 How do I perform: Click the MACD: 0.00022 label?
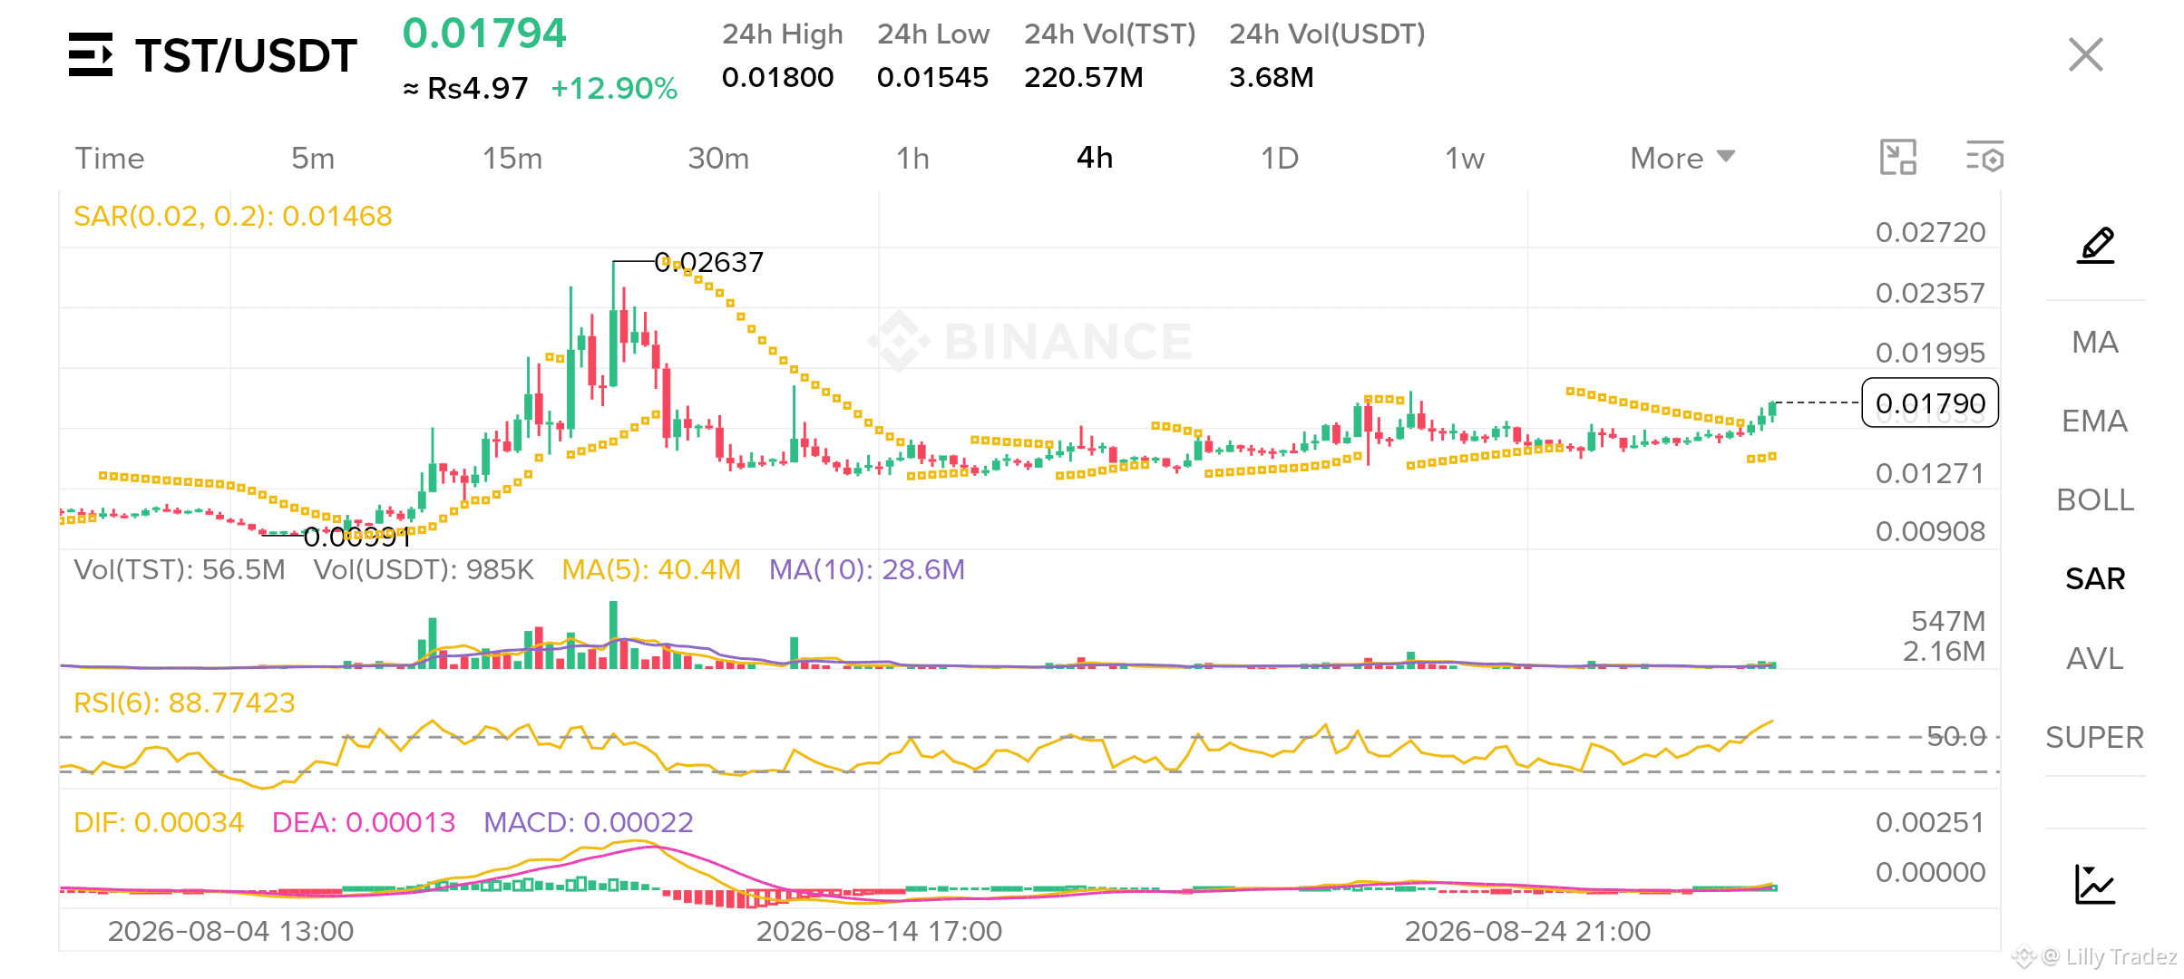point(589,822)
